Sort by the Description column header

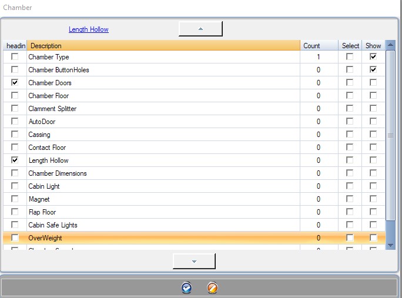(163, 45)
